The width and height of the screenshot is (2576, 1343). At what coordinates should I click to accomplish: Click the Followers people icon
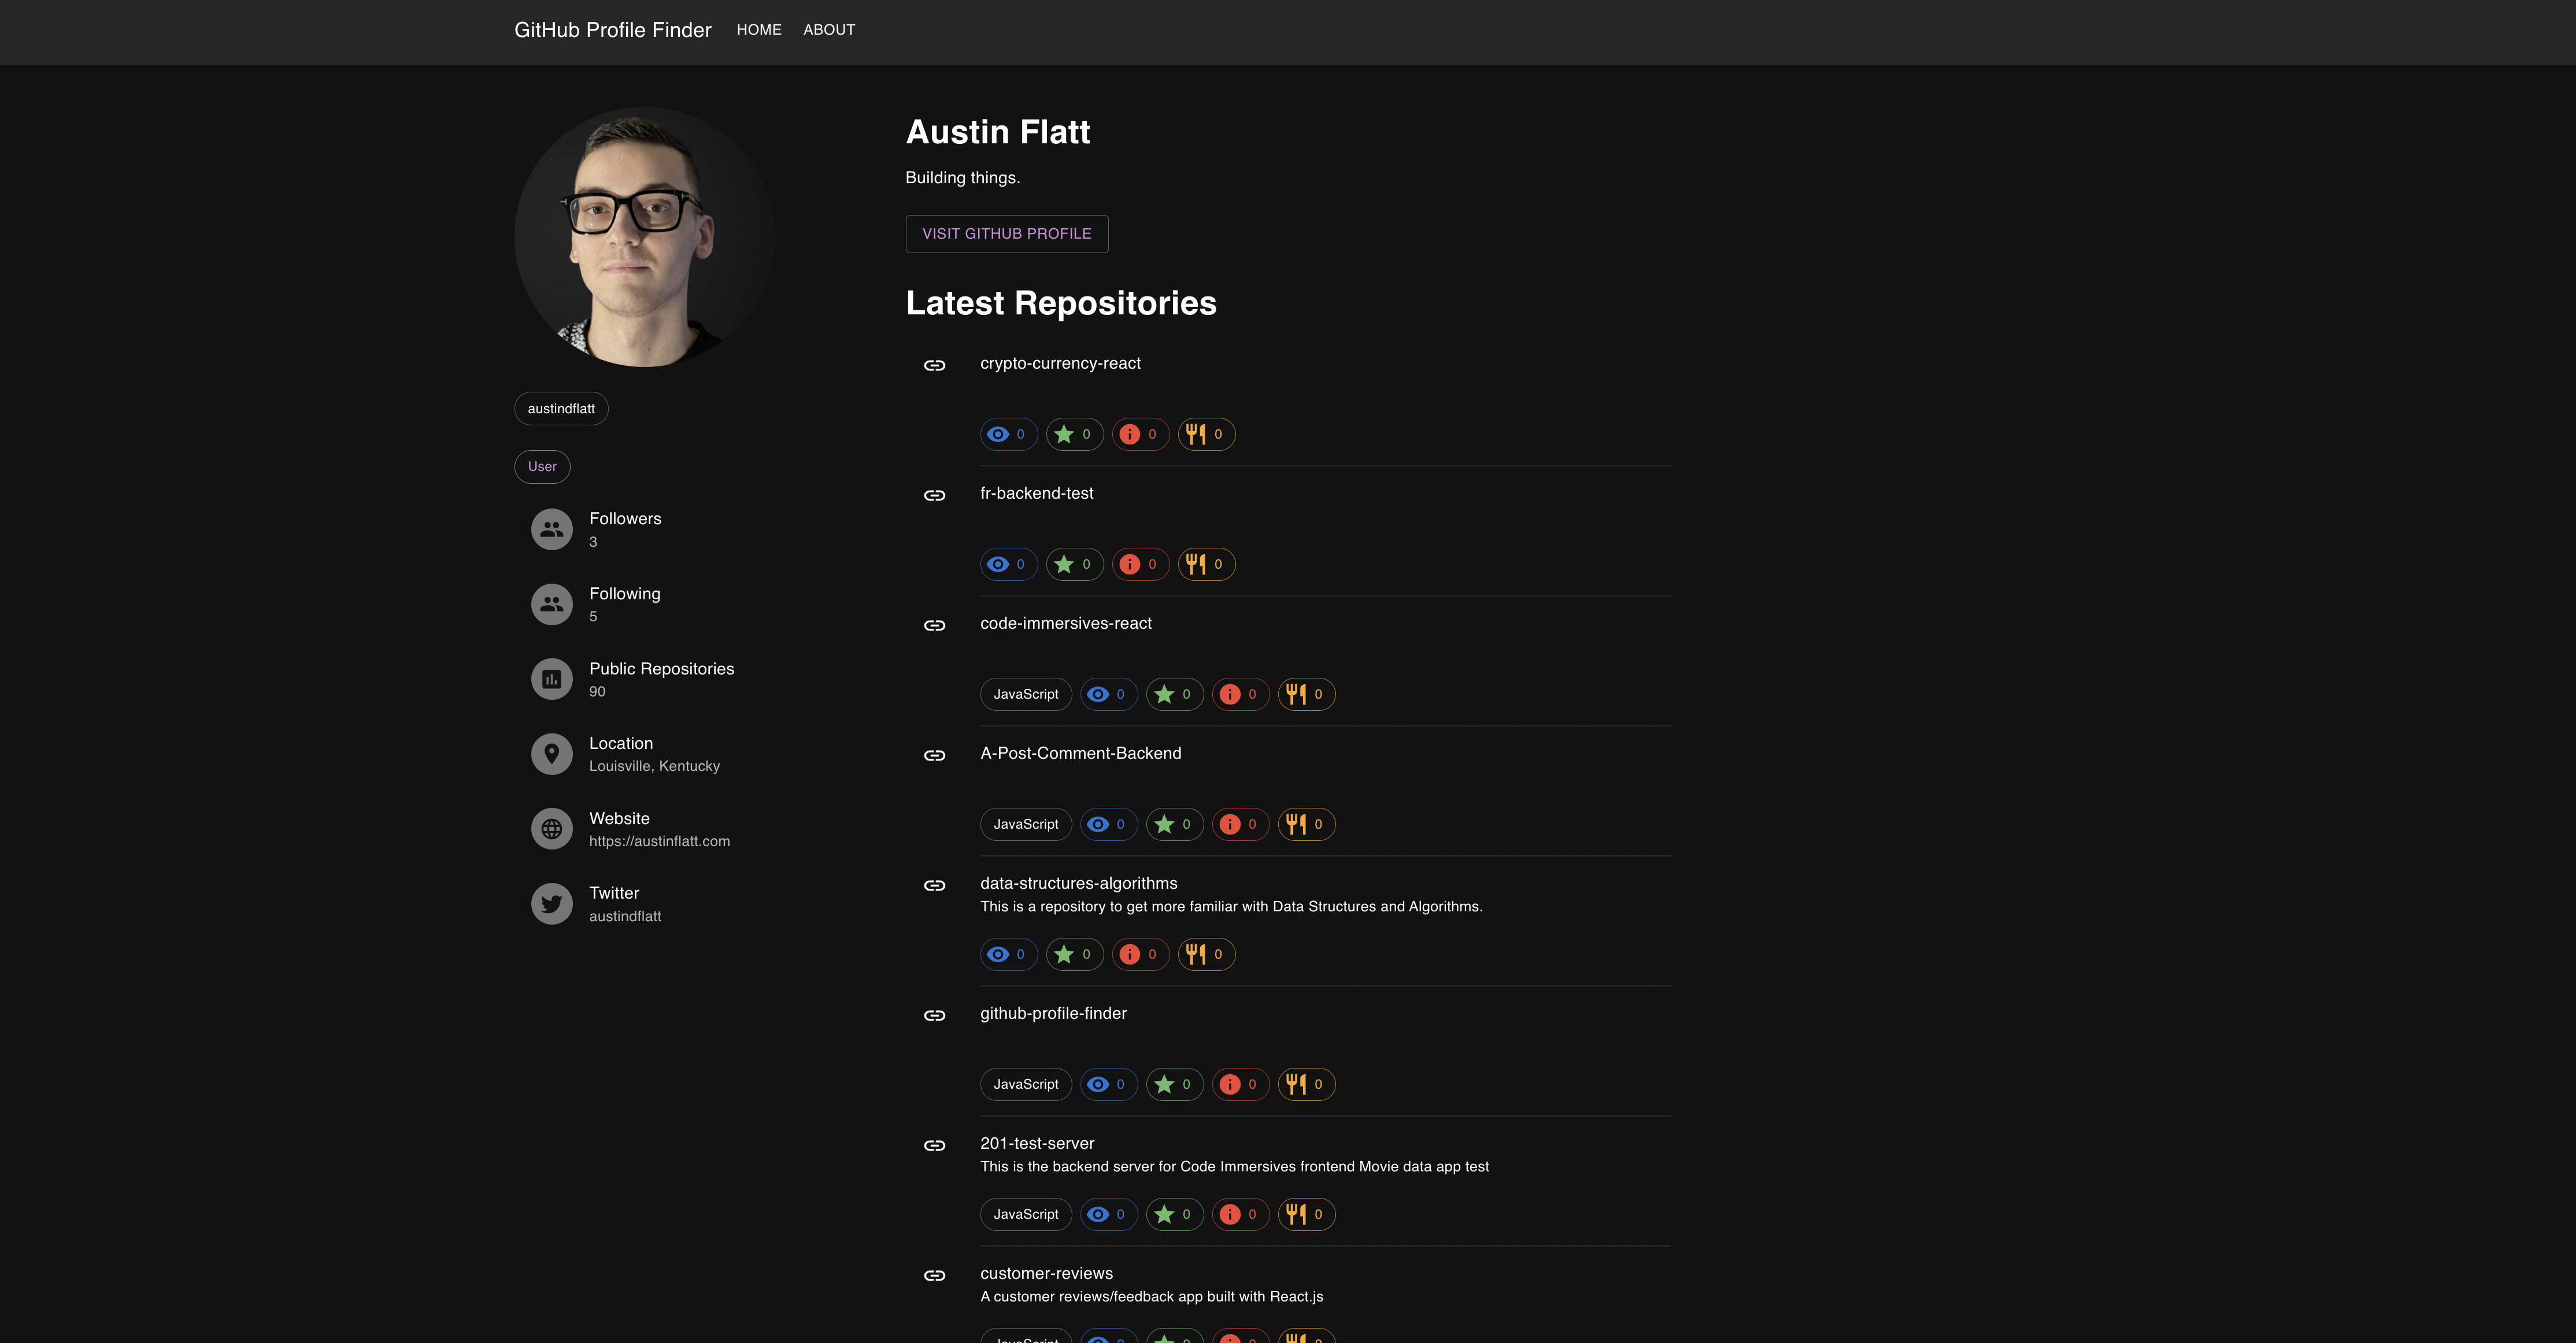pos(551,529)
